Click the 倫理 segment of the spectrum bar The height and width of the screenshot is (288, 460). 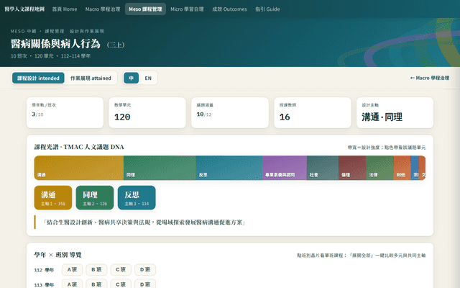[352, 168]
